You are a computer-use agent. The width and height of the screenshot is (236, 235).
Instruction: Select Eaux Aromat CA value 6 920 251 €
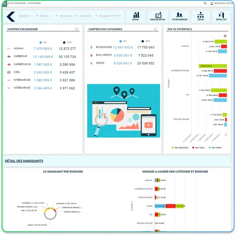(123, 55)
